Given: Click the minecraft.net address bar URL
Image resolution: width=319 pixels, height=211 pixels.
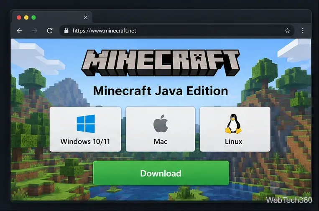Looking at the screenshot, I should (x=105, y=31).
